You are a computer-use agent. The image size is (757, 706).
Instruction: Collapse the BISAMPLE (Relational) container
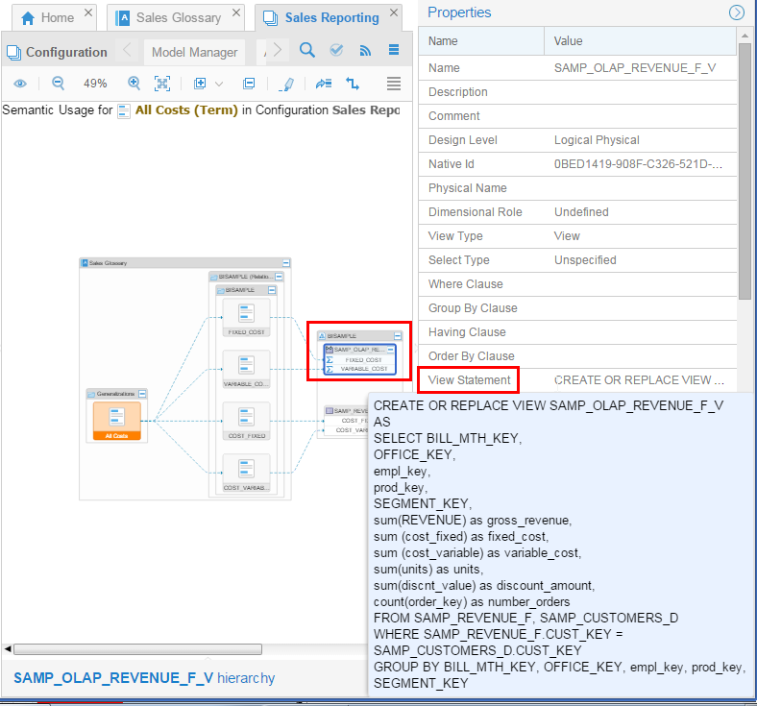point(279,277)
